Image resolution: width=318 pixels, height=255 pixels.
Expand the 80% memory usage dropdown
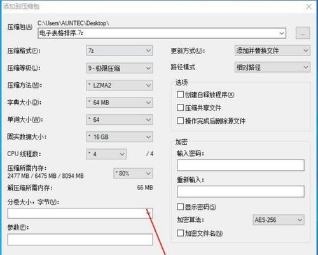click(x=133, y=173)
